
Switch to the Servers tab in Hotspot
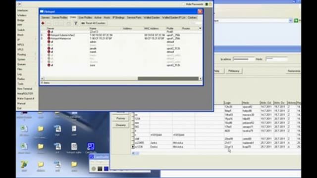[x=46, y=18]
